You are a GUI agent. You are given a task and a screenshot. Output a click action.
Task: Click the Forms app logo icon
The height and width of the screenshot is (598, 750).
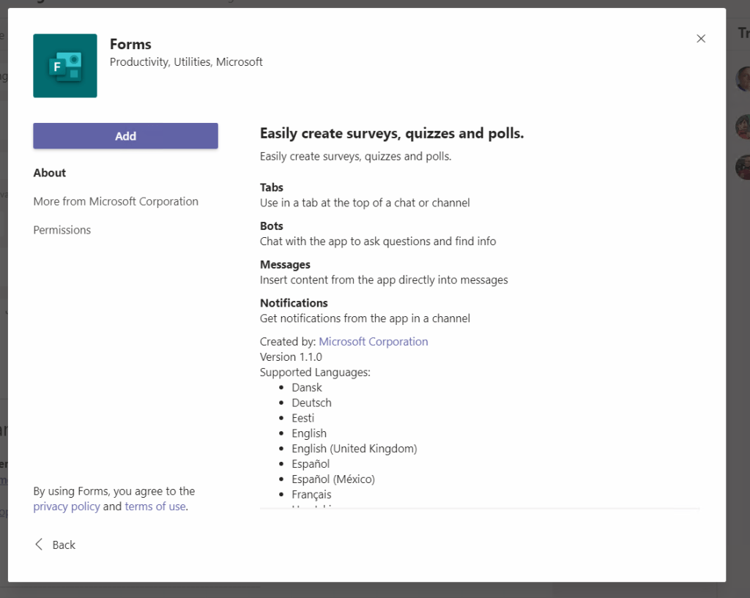coord(65,66)
